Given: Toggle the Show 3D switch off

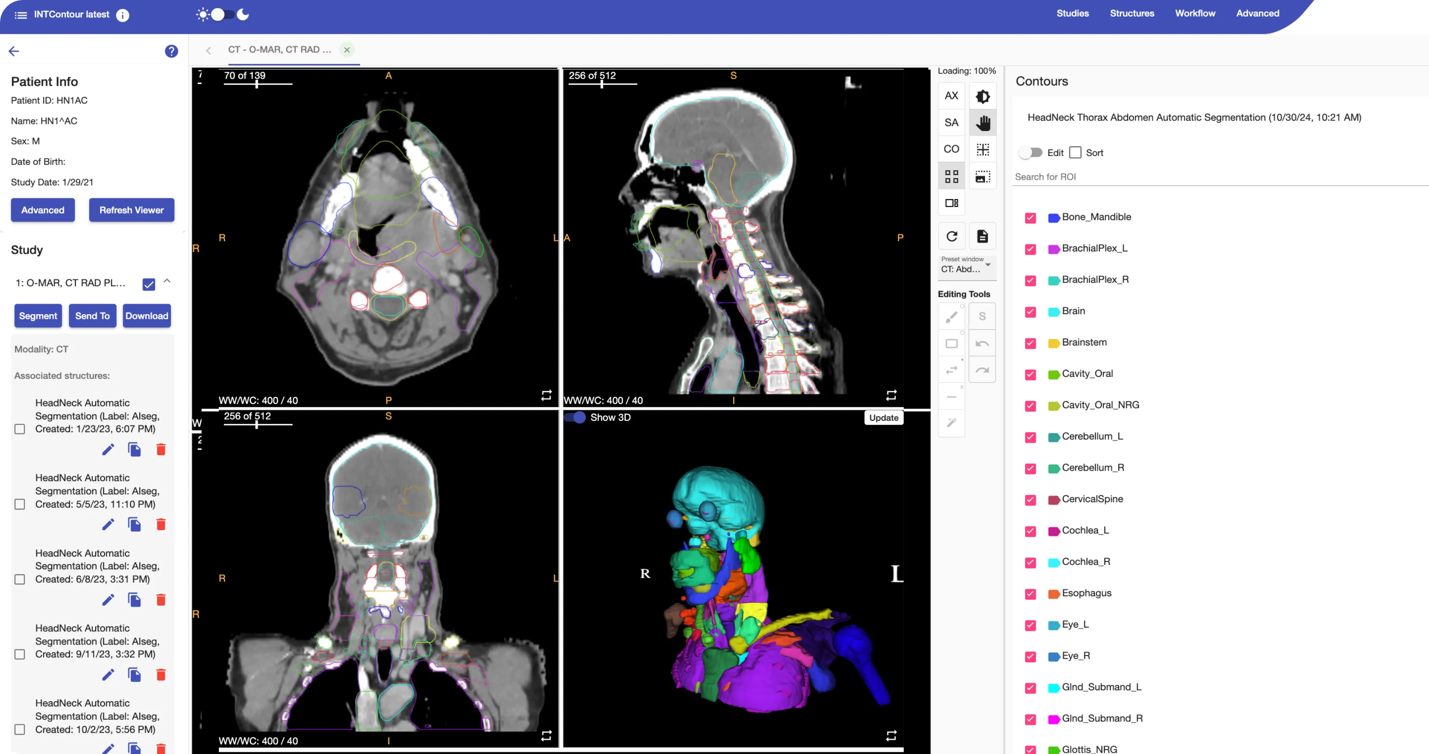Looking at the screenshot, I should pos(575,417).
